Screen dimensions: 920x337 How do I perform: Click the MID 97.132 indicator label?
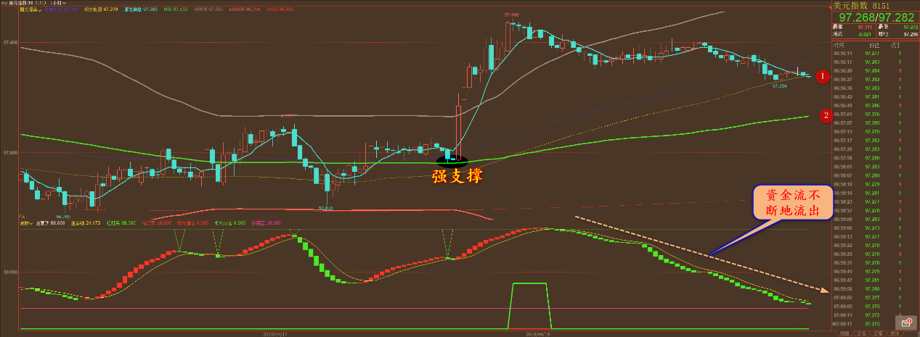pos(176,9)
